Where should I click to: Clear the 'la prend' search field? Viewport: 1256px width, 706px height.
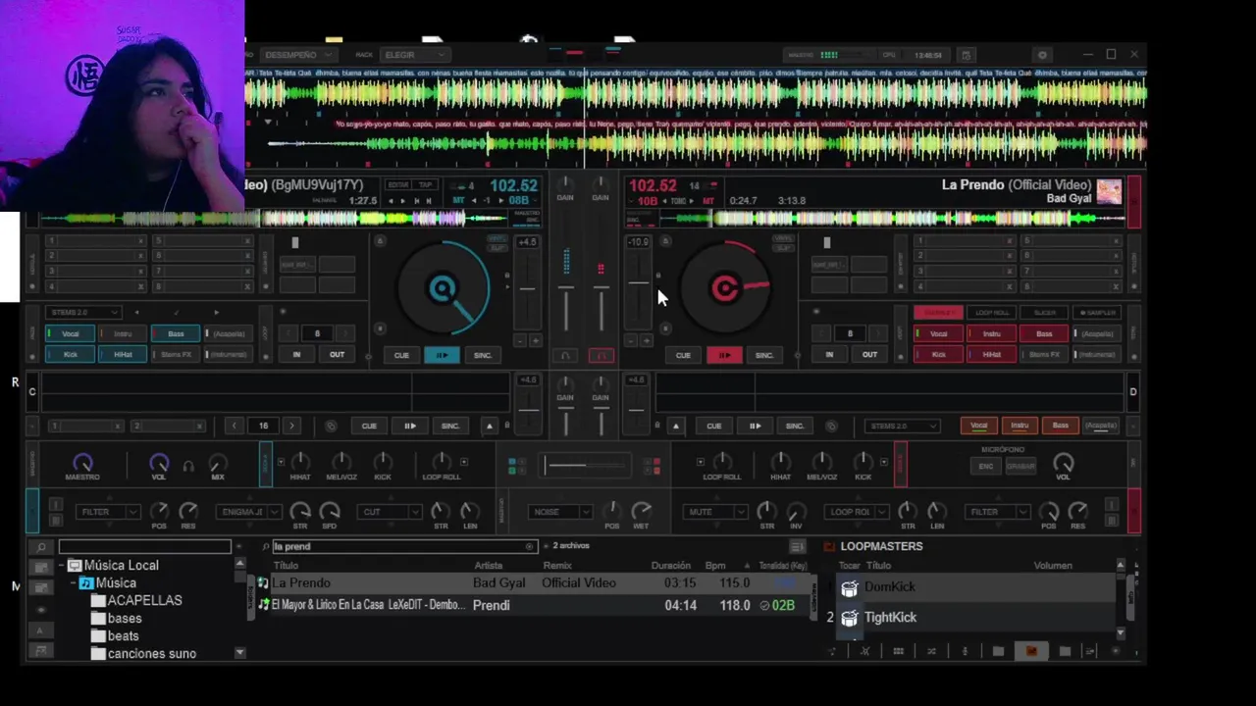pyautogui.click(x=530, y=546)
